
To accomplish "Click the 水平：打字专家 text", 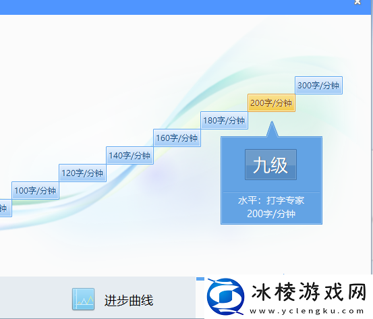I will 271,200.
